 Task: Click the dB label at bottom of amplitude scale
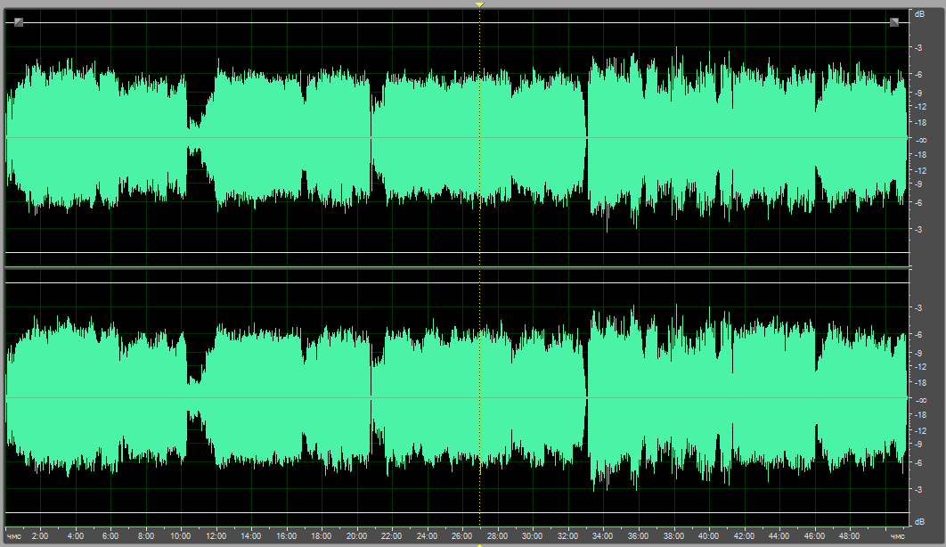[x=918, y=521]
